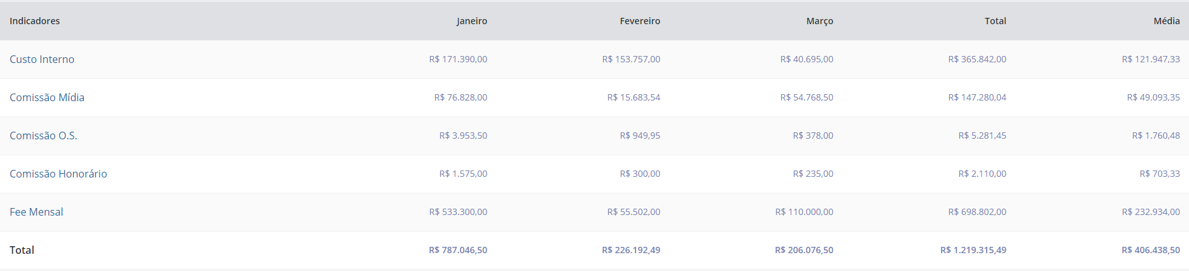Click the Média column header
Image resolution: width=1189 pixels, height=271 pixels.
pos(1167,21)
